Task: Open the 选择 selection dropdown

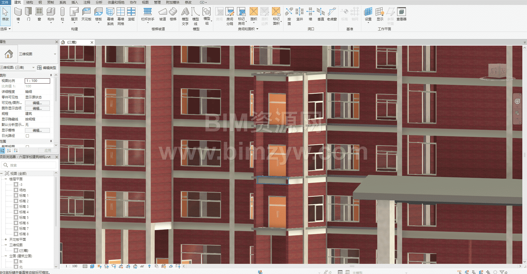Action: tap(6, 29)
